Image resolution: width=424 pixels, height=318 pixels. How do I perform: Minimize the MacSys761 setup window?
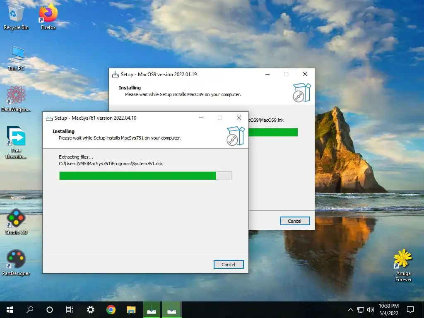[201, 118]
